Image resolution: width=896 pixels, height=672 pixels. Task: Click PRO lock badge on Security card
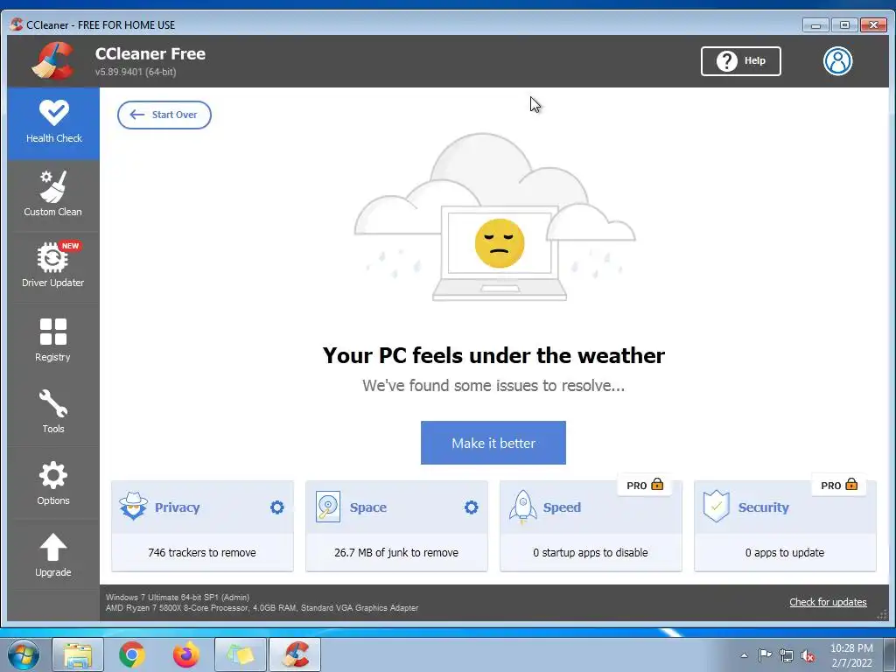coord(839,485)
